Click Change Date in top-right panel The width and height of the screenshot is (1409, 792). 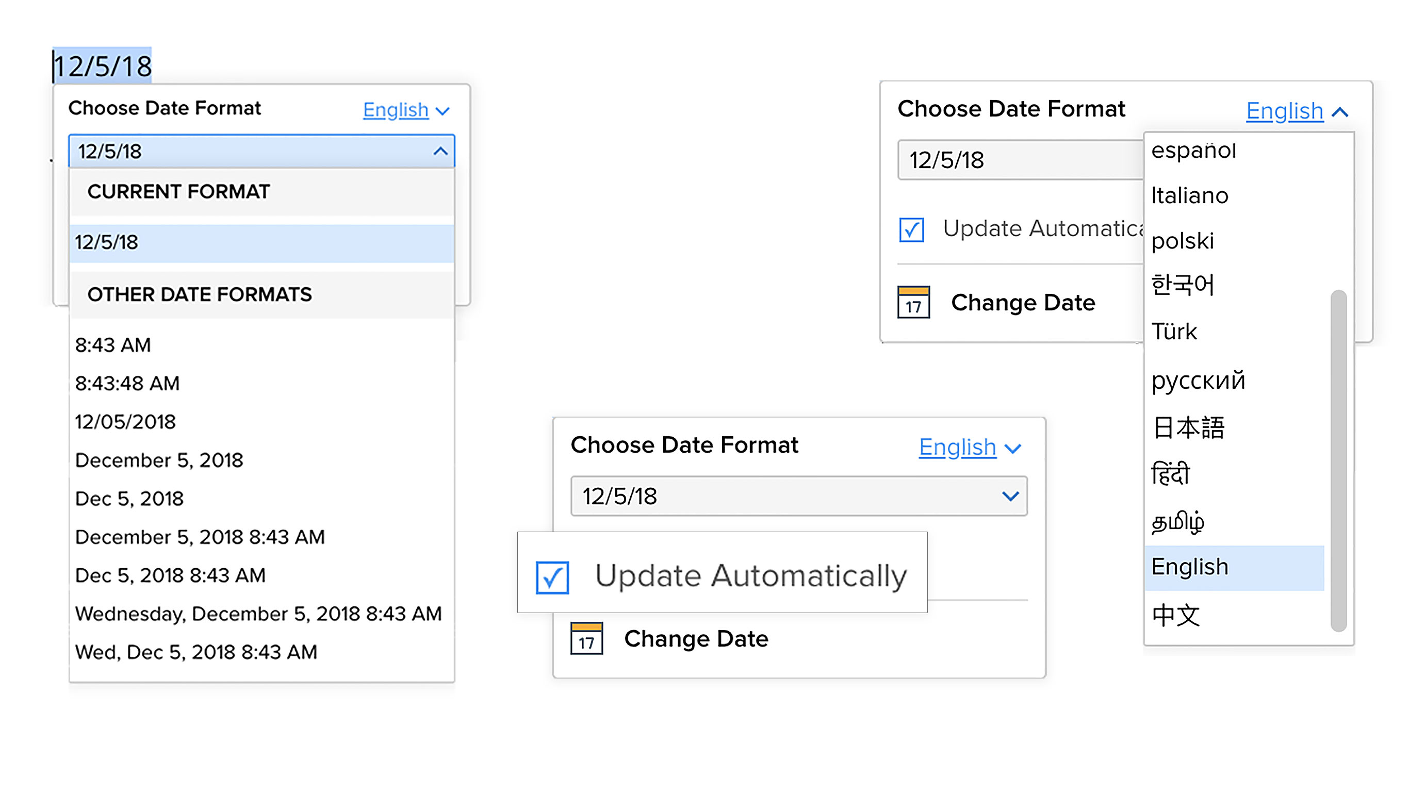1023,303
